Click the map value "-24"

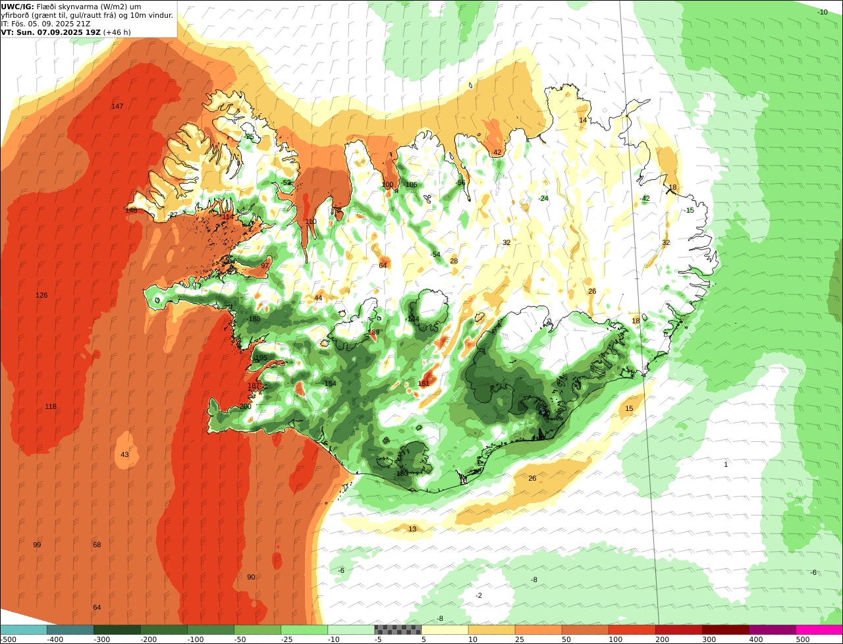(x=543, y=198)
